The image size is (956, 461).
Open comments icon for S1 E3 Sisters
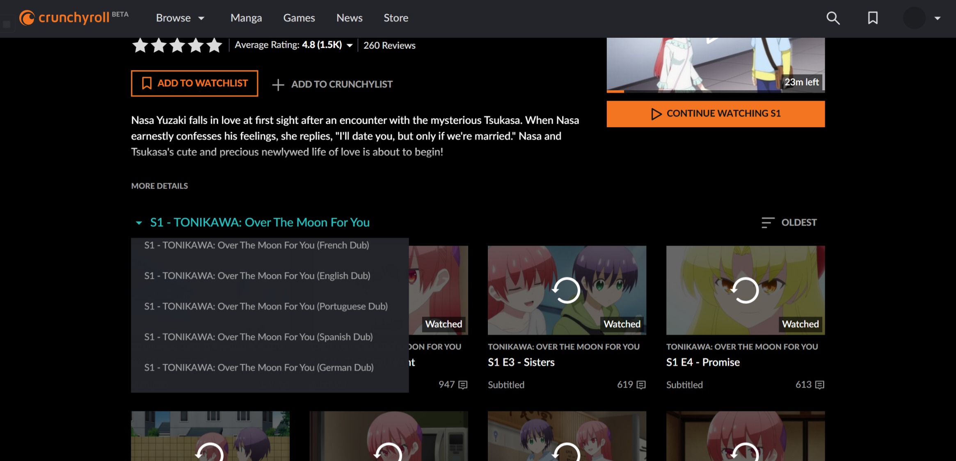tap(641, 385)
